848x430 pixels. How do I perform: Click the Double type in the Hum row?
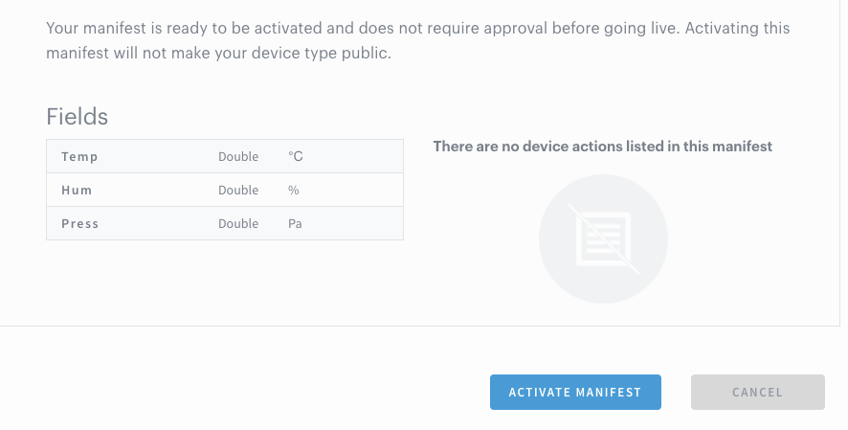[x=238, y=190]
